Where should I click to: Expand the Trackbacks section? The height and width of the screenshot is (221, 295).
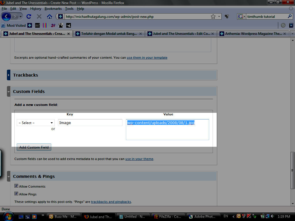[9, 75]
